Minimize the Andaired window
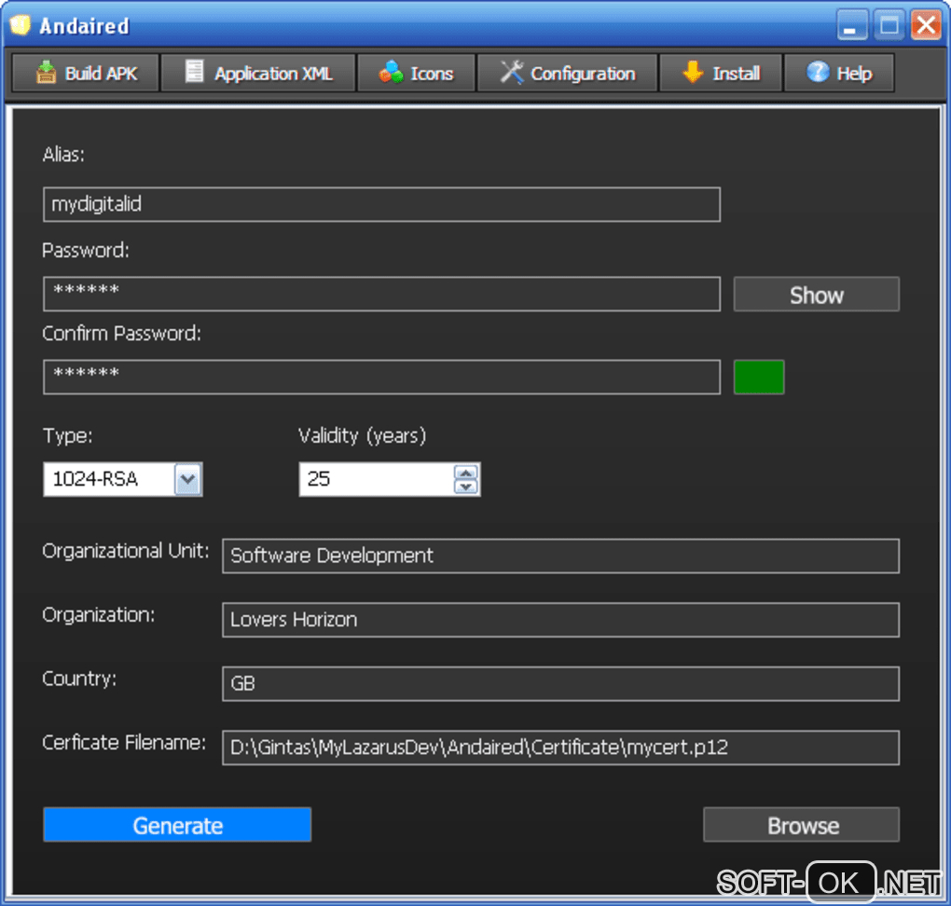The width and height of the screenshot is (951, 906). (x=851, y=25)
